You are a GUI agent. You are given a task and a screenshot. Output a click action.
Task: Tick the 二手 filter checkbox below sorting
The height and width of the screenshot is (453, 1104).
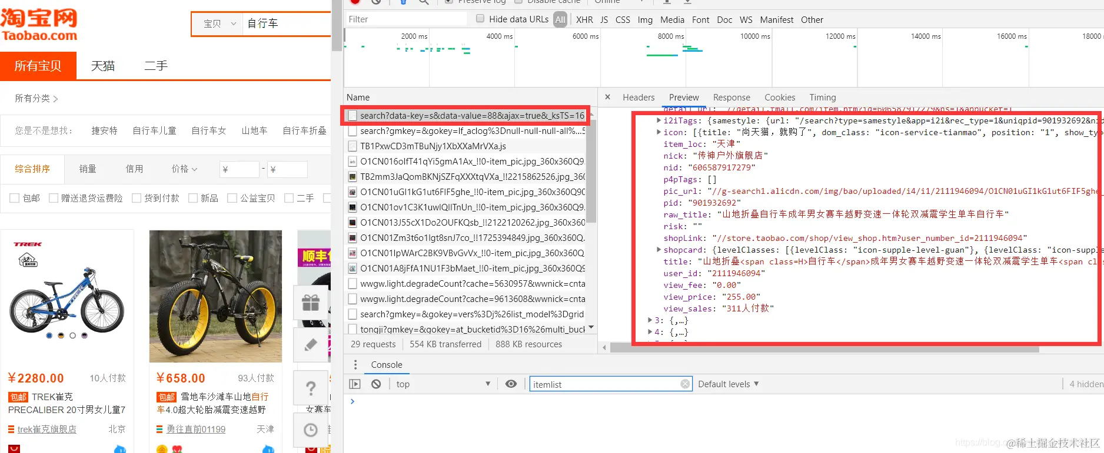pyautogui.click(x=289, y=198)
